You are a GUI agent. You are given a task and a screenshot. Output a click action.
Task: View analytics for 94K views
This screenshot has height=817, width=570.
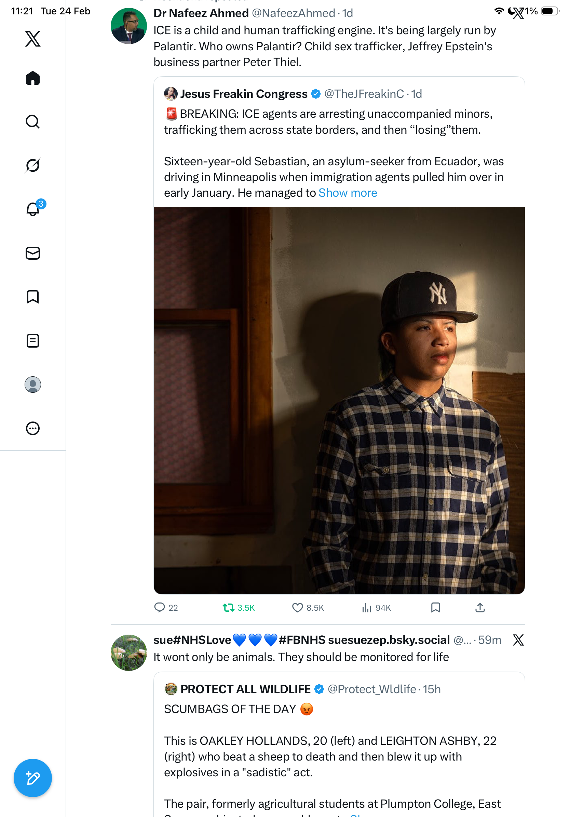point(366,607)
